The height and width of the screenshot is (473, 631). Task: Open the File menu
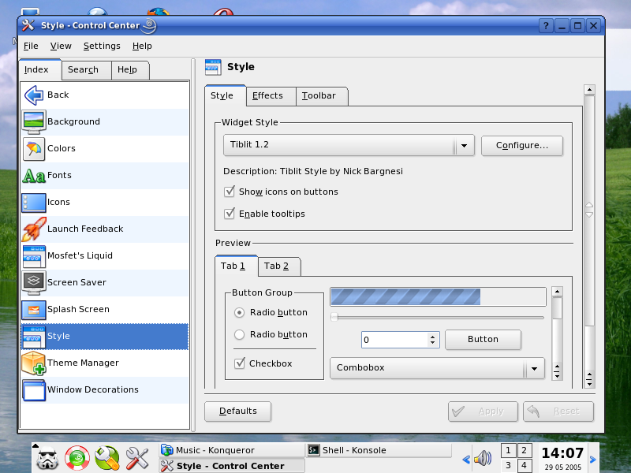coord(31,47)
